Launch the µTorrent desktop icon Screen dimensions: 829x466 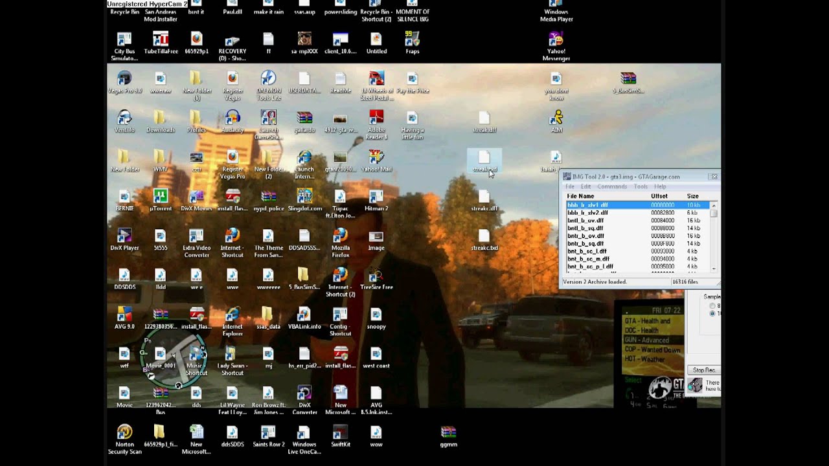click(160, 200)
